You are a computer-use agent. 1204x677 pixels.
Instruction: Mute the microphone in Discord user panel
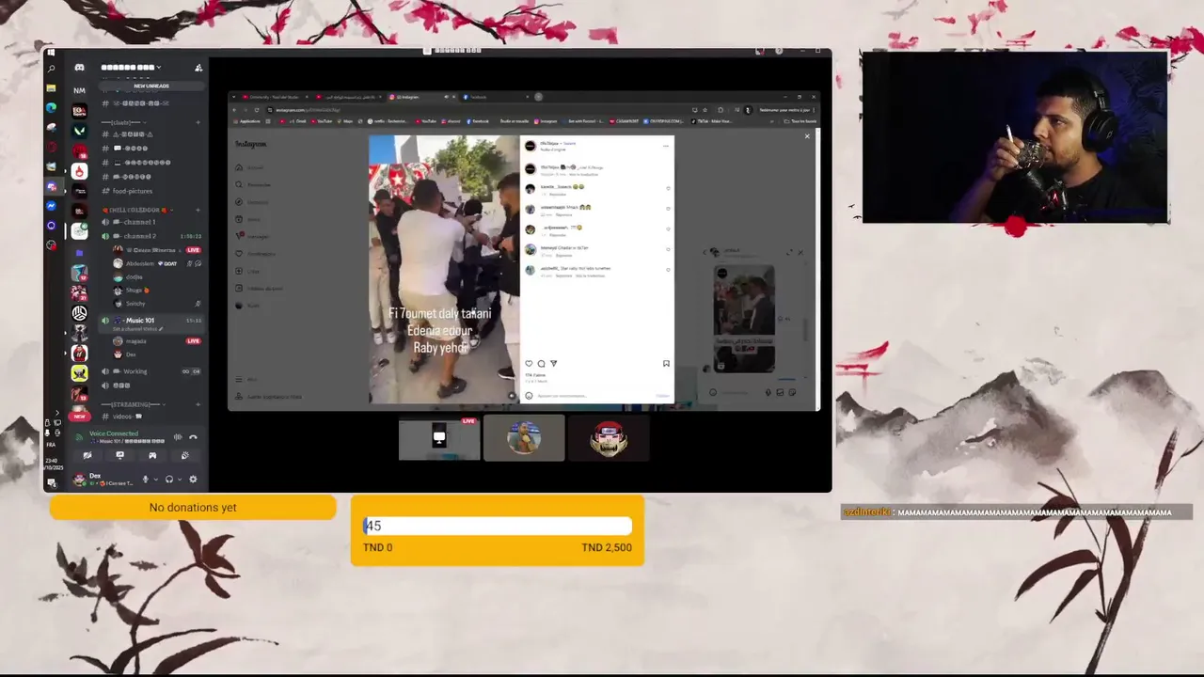(145, 480)
